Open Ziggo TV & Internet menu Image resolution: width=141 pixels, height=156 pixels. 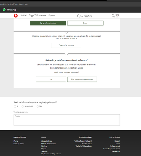[37, 16]
